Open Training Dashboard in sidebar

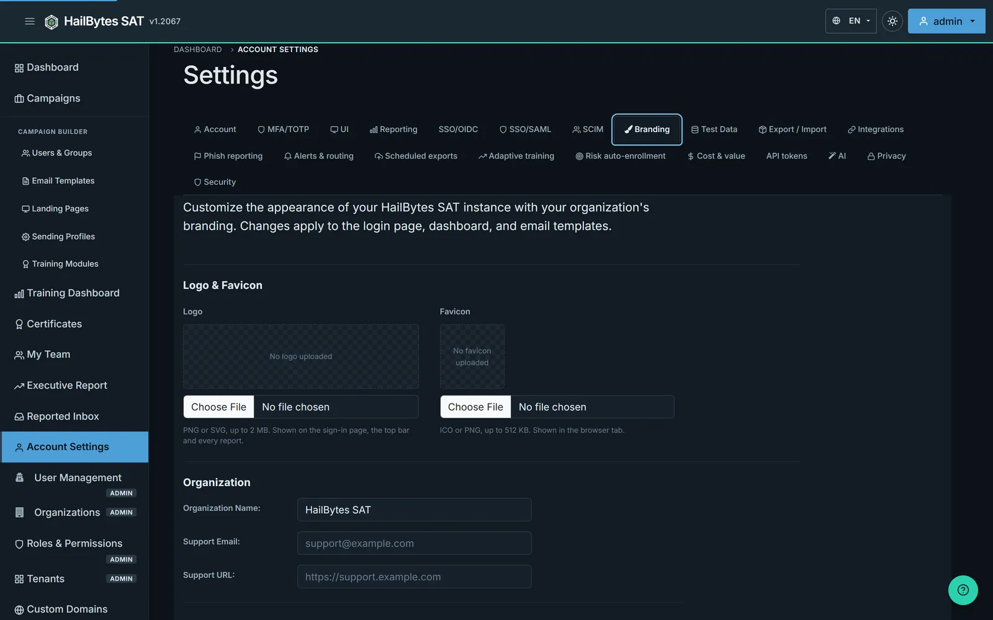(74, 293)
